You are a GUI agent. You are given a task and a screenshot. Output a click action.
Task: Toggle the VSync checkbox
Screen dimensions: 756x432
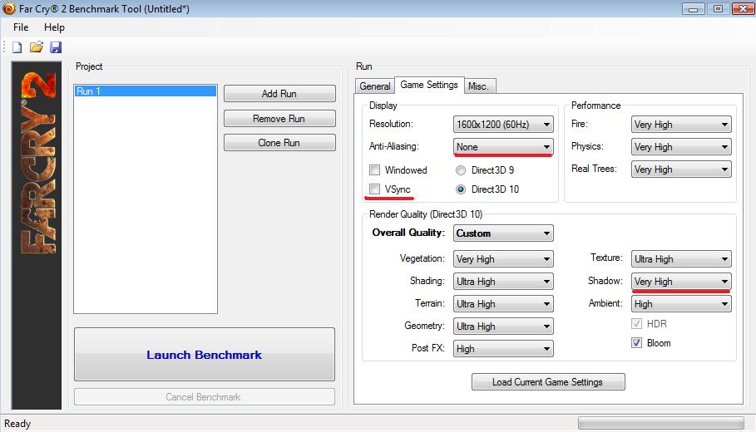374,189
